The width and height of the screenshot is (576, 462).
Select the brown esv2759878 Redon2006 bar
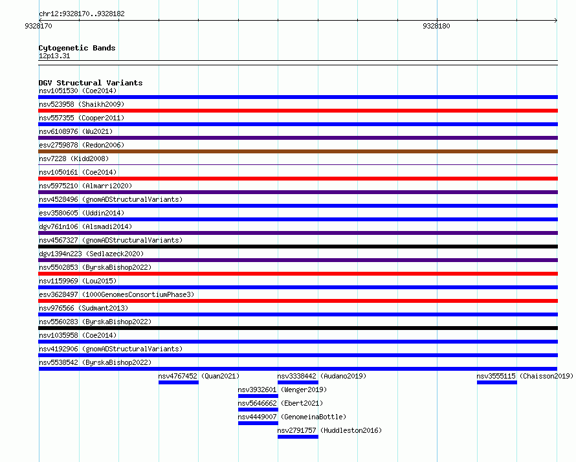pyautogui.click(x=298, y=151)
